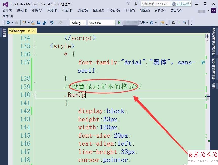The image size is (218, 165).
Task: Close the Write.aspx tab
Action: tap(33, 31)
